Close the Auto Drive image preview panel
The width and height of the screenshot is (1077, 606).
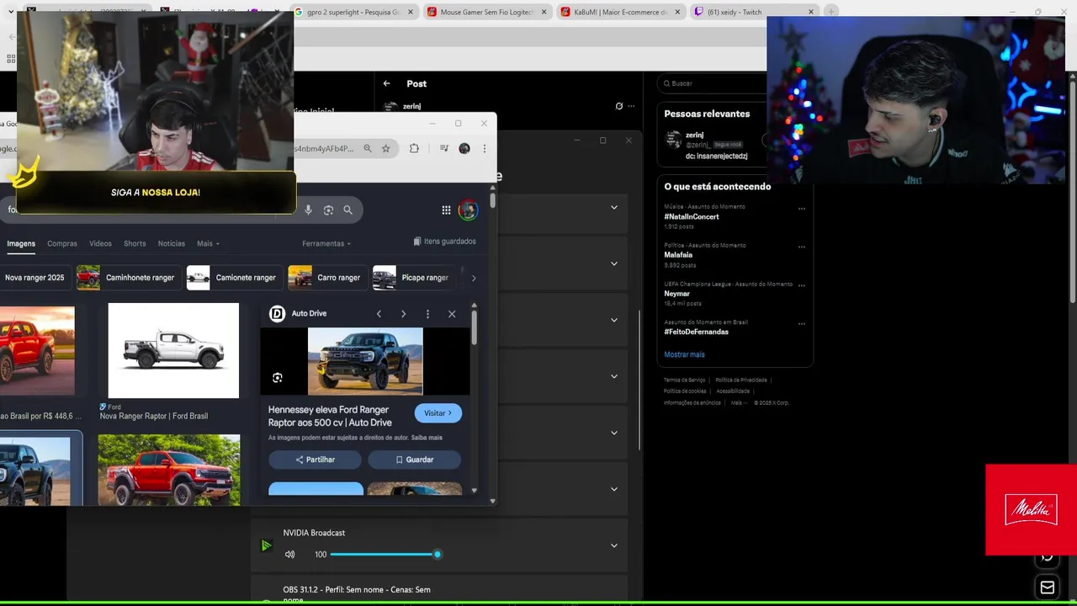click(452, 314)
